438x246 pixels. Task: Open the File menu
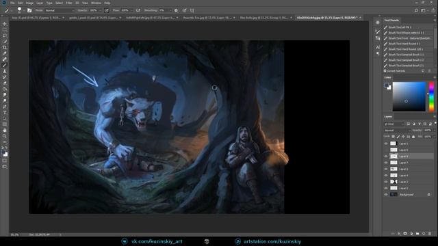12,3
